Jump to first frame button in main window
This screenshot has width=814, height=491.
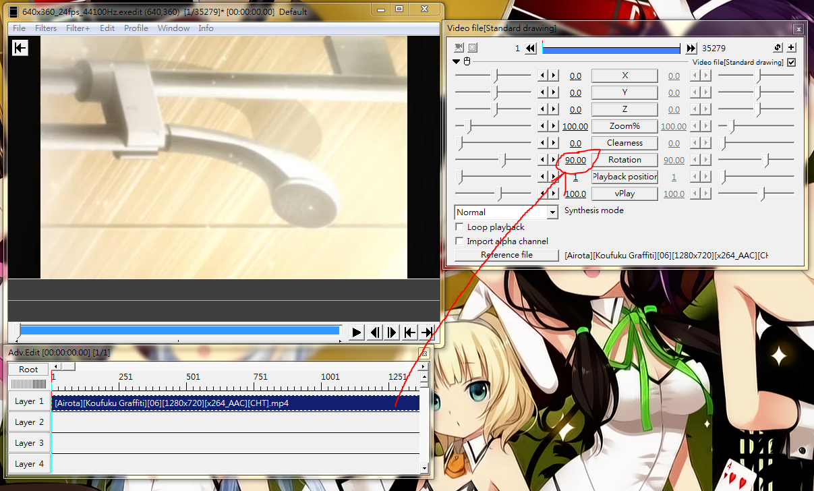pos(409,332)
